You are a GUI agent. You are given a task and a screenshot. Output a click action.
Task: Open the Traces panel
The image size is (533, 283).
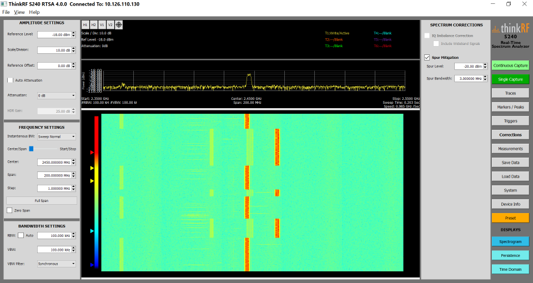510,93
